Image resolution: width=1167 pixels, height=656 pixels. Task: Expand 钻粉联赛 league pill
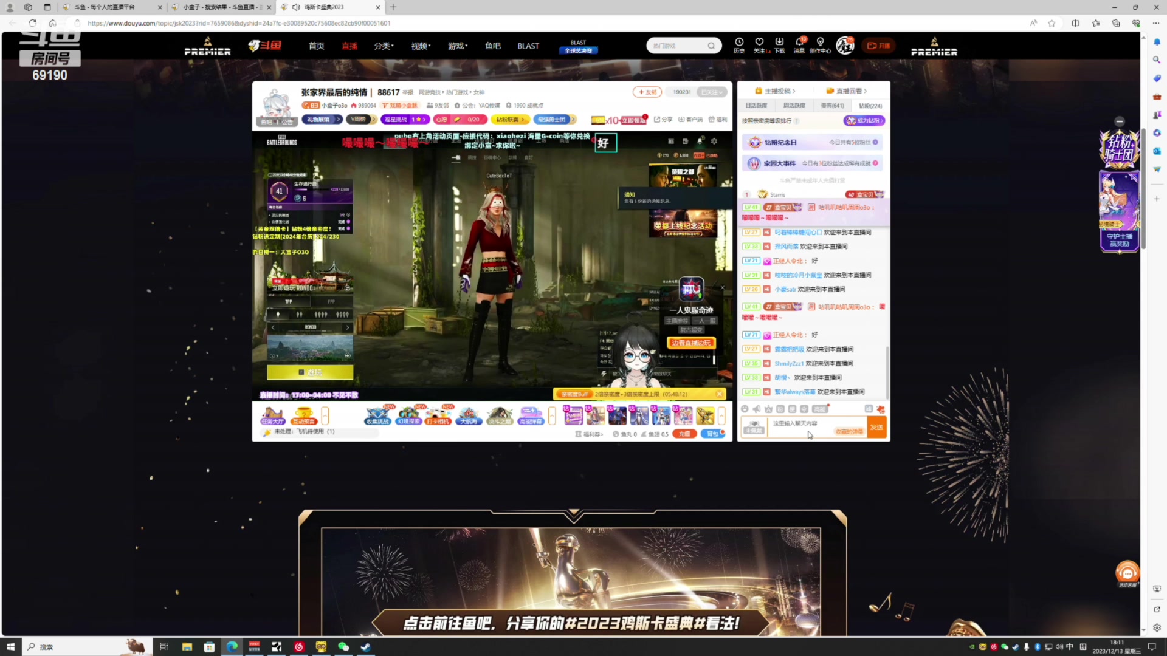510,120
